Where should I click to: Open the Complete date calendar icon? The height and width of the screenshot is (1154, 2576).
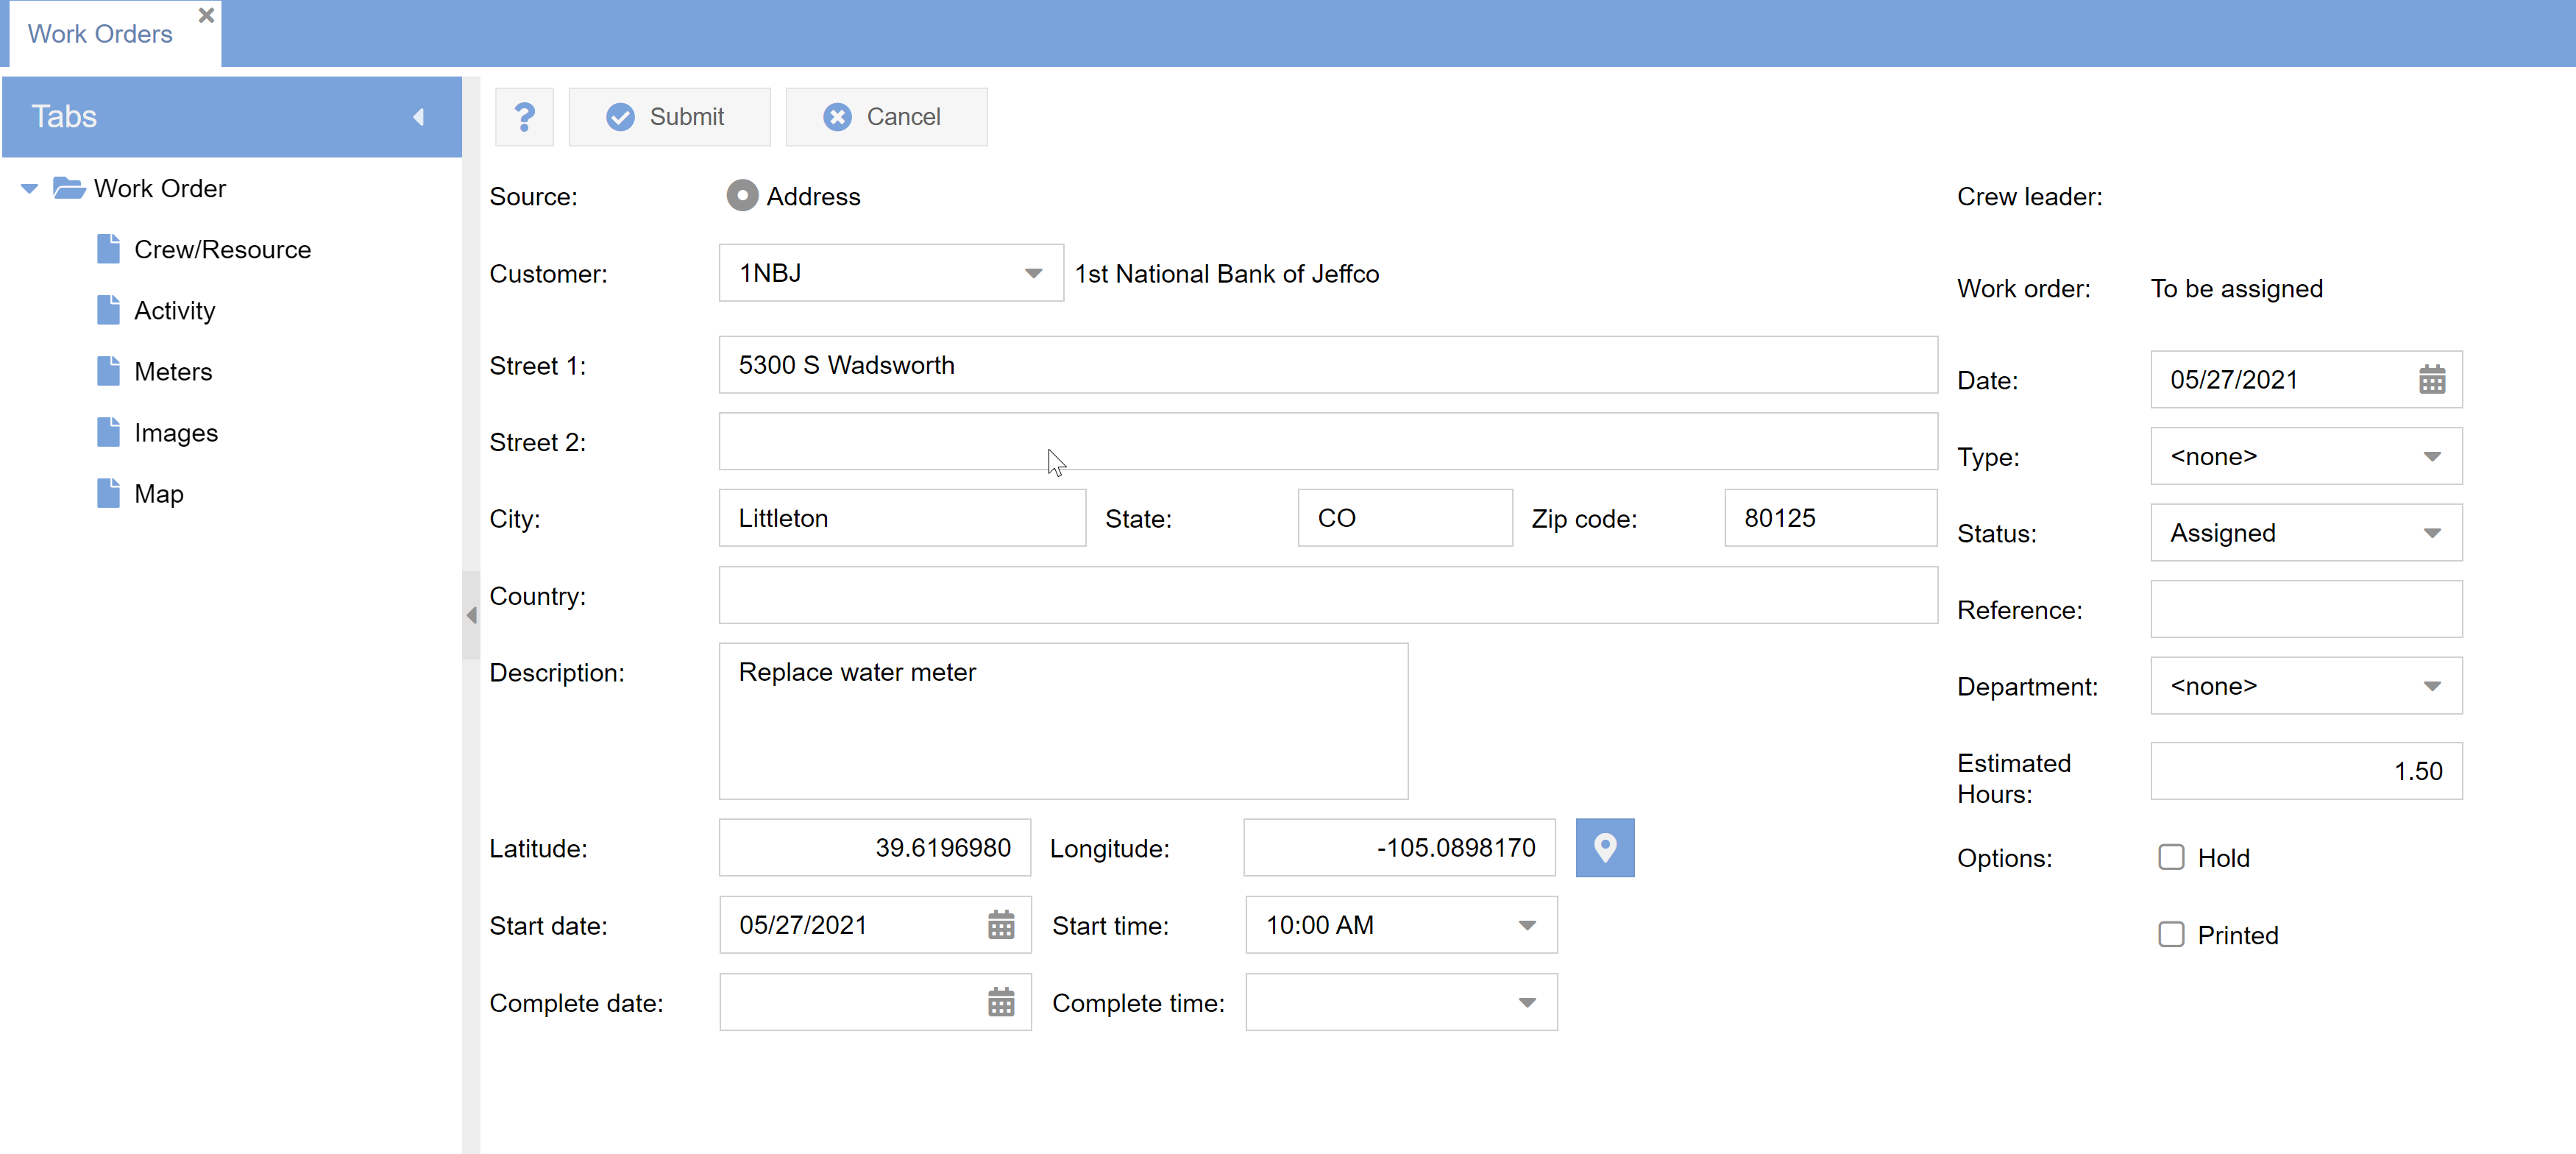1000,1002
